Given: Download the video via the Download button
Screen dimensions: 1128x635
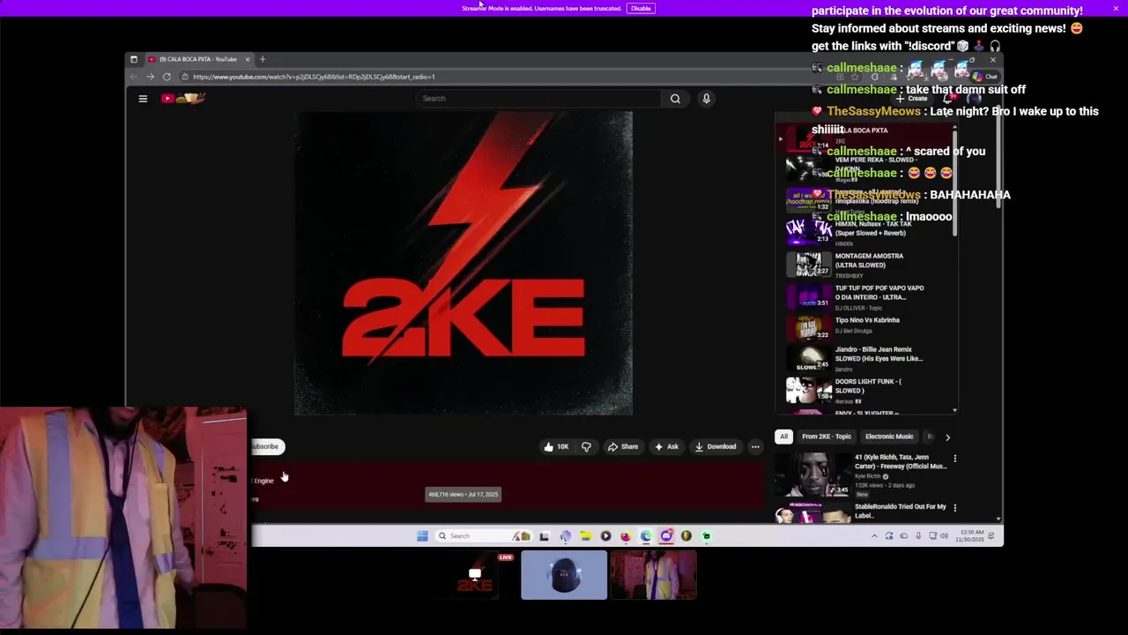Looking at the screenshot, I should (x=716, y=446).
